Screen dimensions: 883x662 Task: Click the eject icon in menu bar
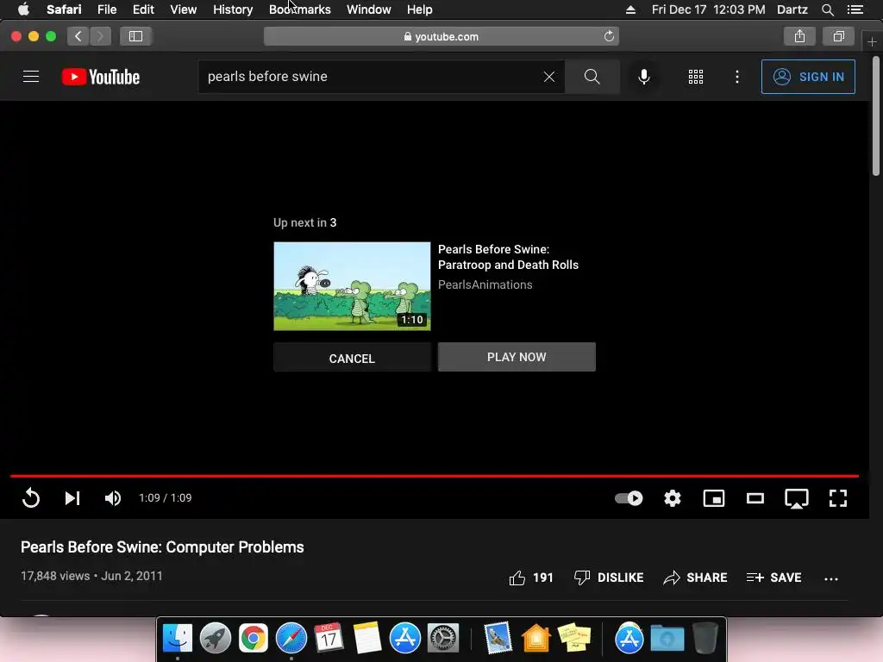[x=630, y=9]
